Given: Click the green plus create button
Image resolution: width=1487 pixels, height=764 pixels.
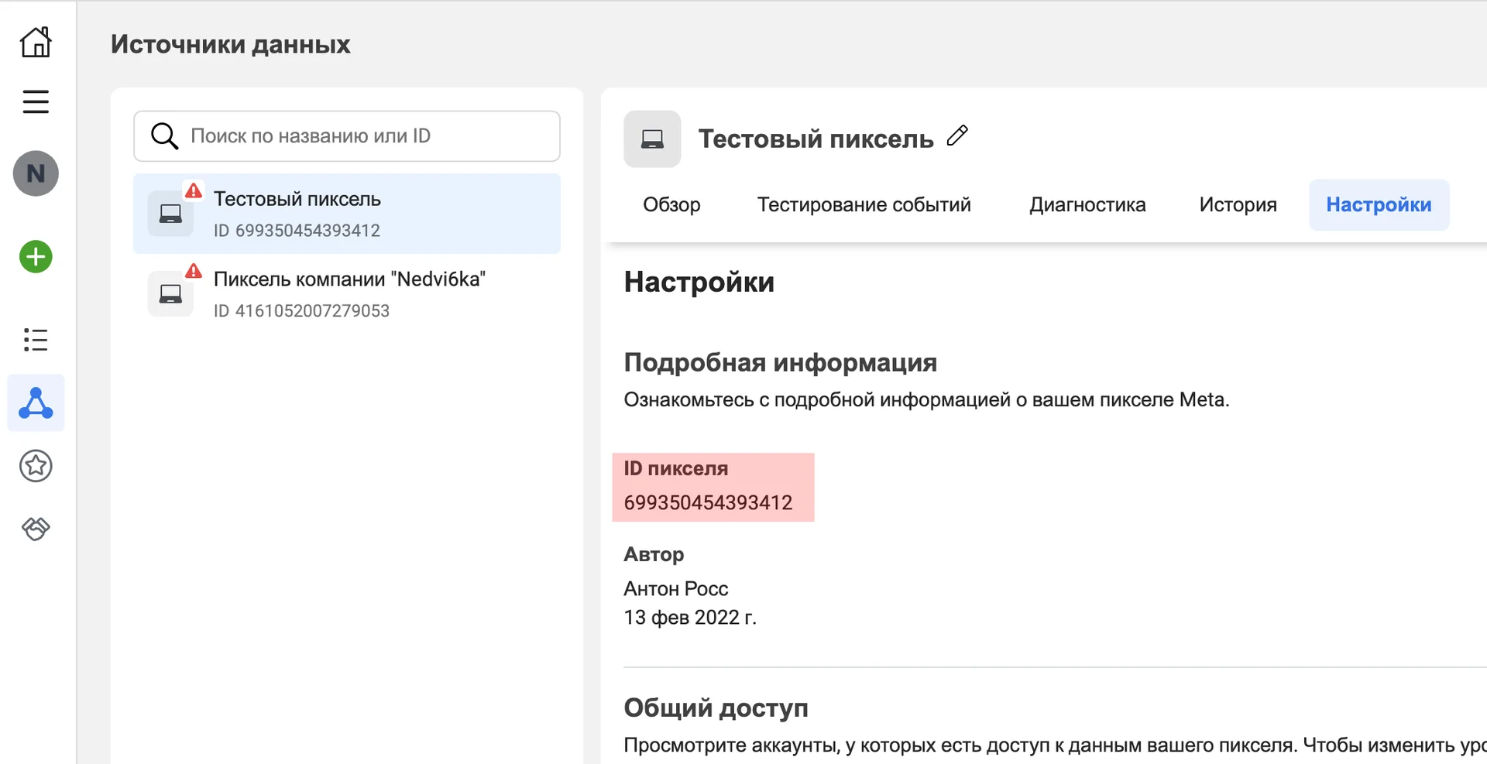Looking at the screenshot, I should (x=36, y=257).
